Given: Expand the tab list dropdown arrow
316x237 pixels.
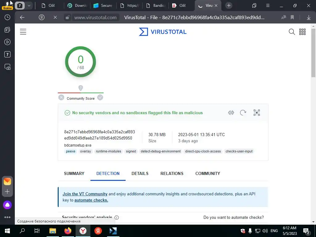Looking at the screenshot, I should coord(29,6).
